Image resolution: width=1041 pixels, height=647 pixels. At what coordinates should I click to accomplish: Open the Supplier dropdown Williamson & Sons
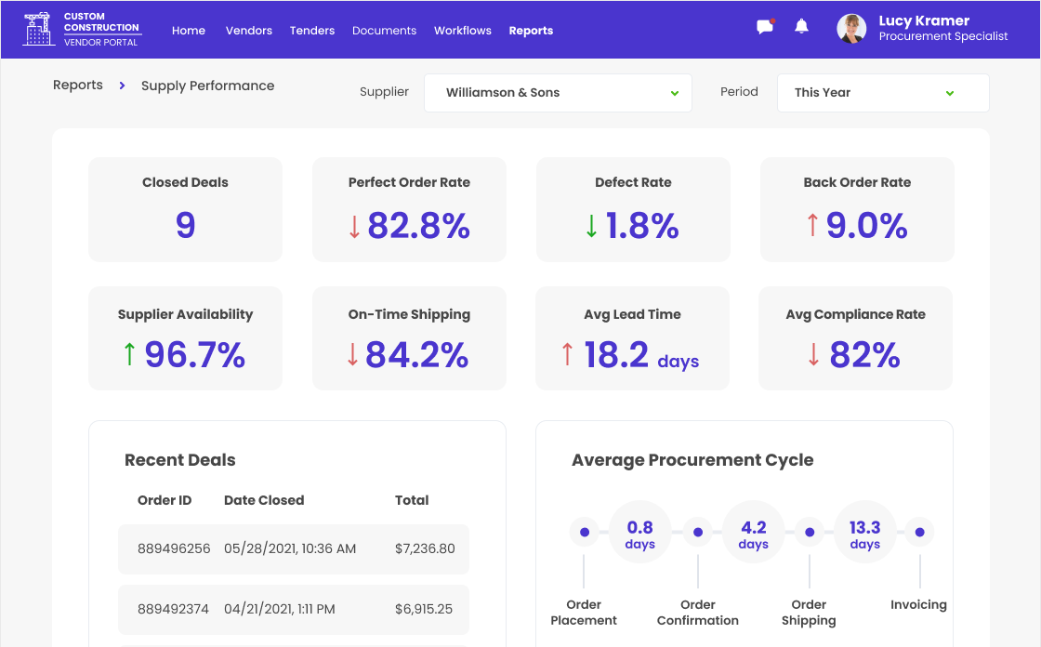point(558,93)
